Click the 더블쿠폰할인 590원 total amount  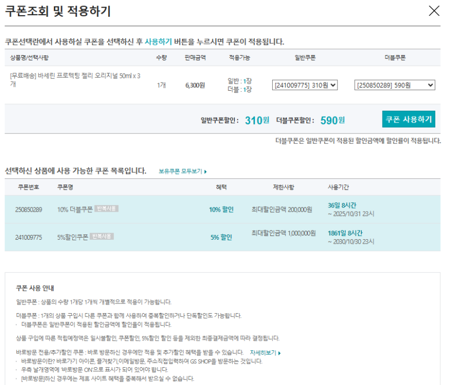click(x=332, y=120)
